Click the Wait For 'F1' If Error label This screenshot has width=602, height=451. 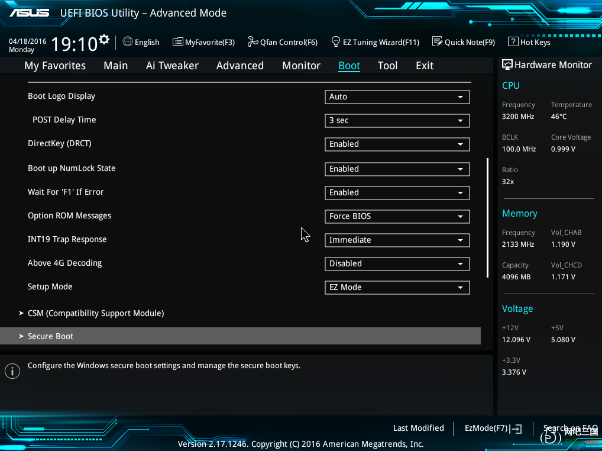click(66, 192)
